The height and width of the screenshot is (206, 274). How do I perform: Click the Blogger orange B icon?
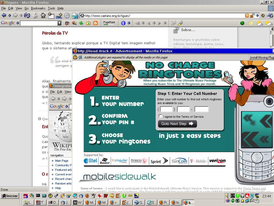pos(96,23)
